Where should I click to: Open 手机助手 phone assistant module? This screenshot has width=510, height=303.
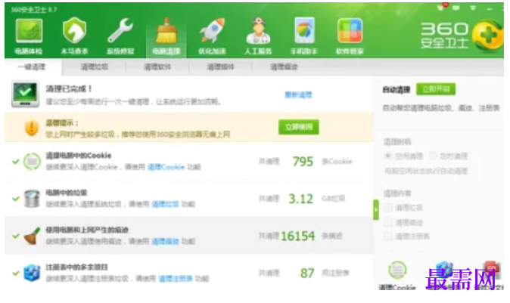pos(304,36)
